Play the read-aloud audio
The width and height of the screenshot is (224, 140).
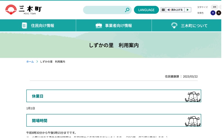(188, 10)
